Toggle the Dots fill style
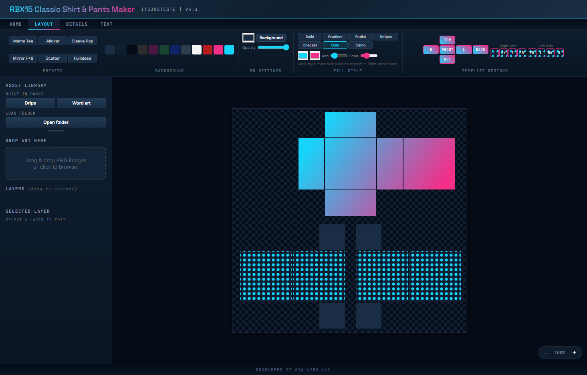This screenshot has width=587, height=375. click(335, 45)
